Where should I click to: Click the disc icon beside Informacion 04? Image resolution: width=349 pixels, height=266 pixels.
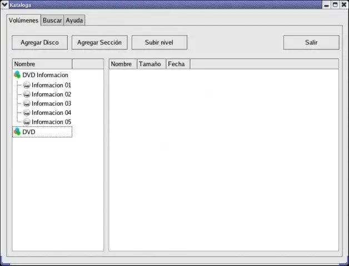click(27, 113)
